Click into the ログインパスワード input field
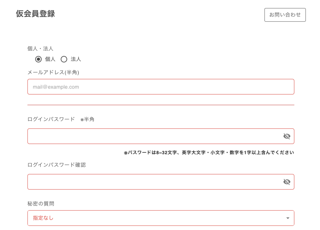The width and height of the screenshot is (320, 230). [153, 136]
